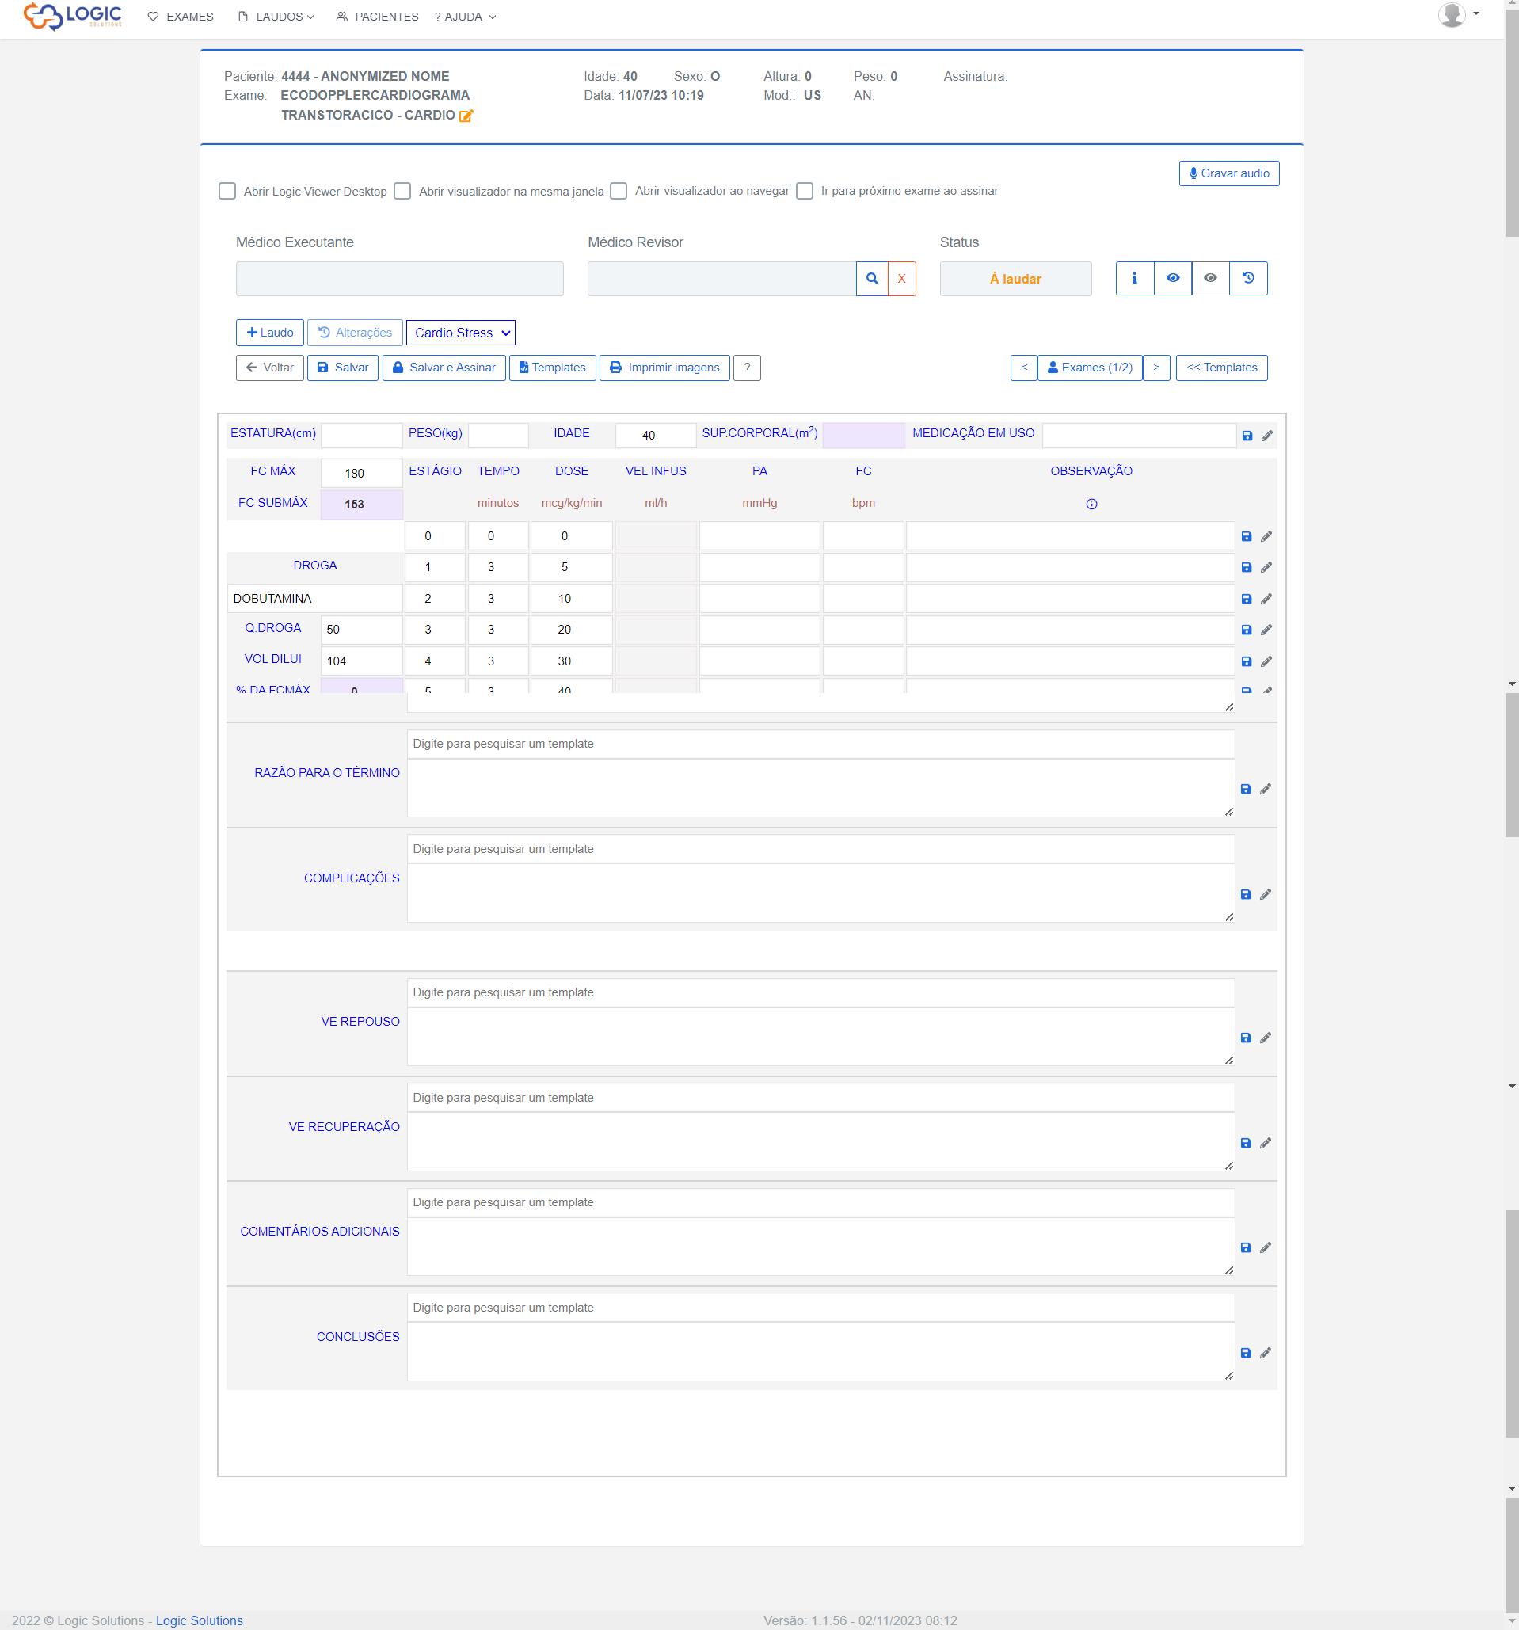Image resolution: width=1519 pixels, height=1630 pixels.
Task: Save the ESTATURA row with disk icon
Action: [x=1247, y=436]
